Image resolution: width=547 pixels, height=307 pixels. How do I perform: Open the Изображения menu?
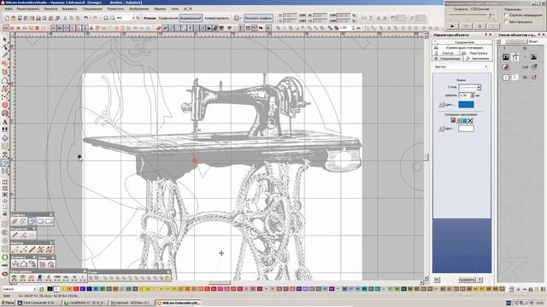138,9
